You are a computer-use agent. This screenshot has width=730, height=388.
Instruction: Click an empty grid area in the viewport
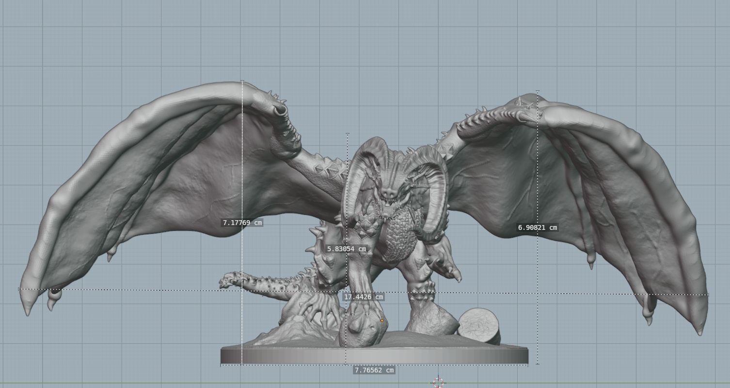(x=97, y=48)
